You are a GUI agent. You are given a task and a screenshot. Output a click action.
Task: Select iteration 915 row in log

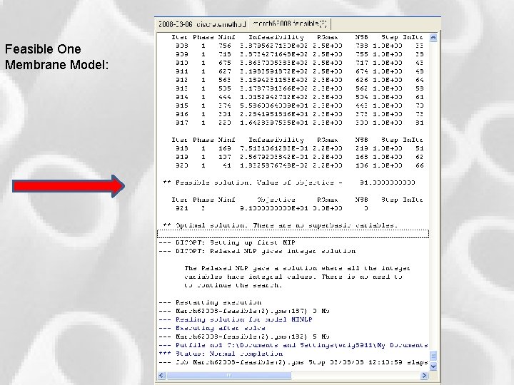pyautogui.click(x=299, y=106)
